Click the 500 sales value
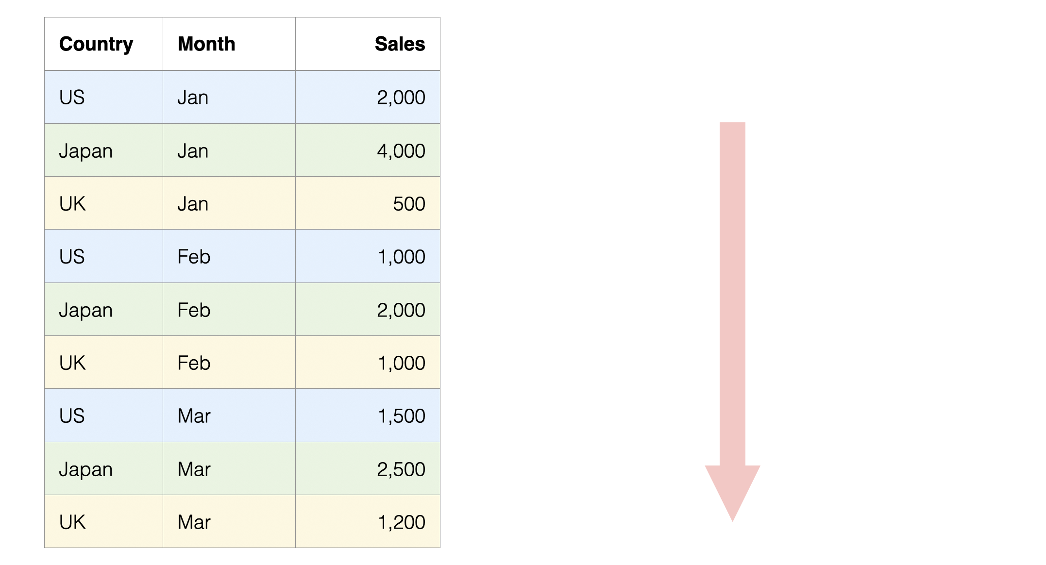Screen dimensions: 1046x565 [x=408, y=204]
